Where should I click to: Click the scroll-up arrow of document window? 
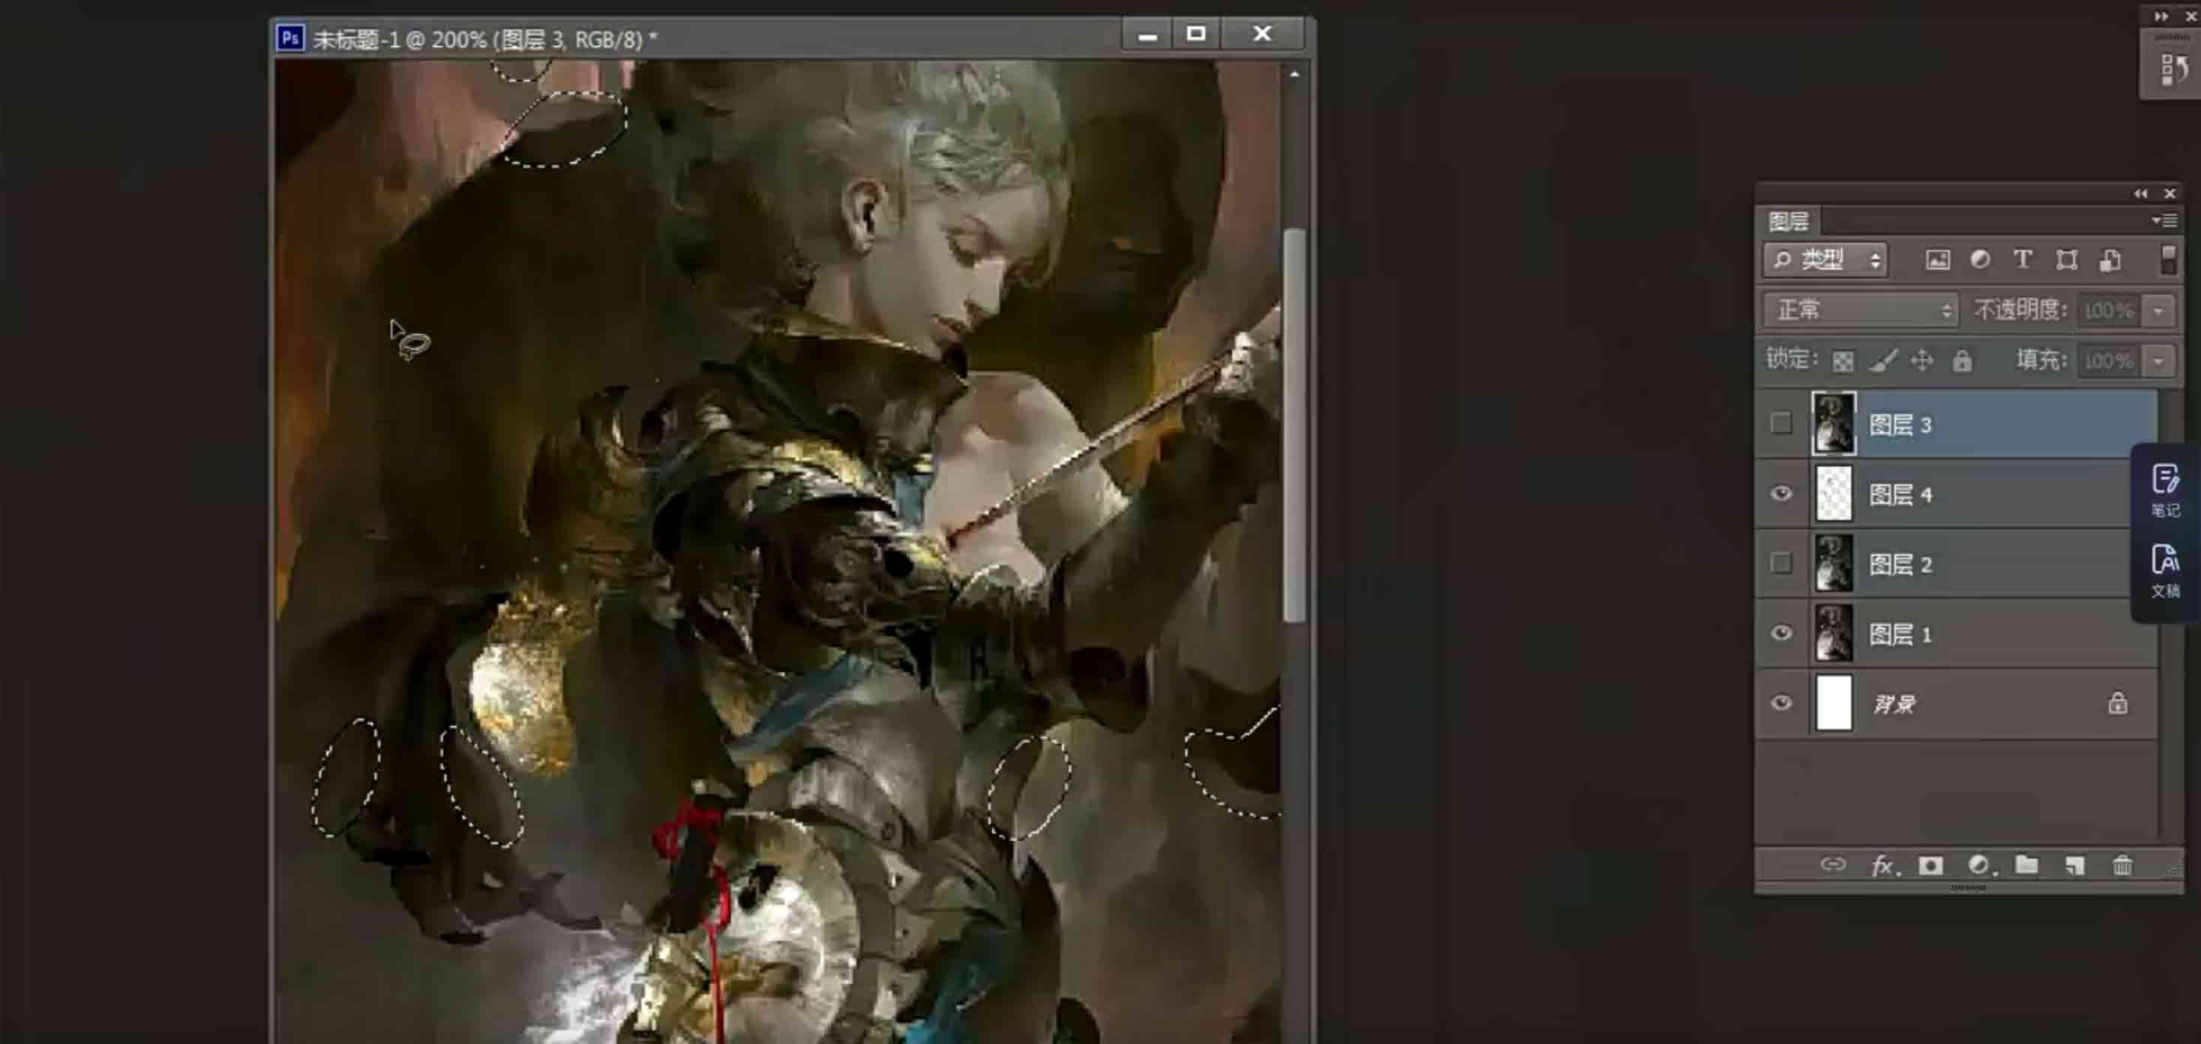(1294, 75)
